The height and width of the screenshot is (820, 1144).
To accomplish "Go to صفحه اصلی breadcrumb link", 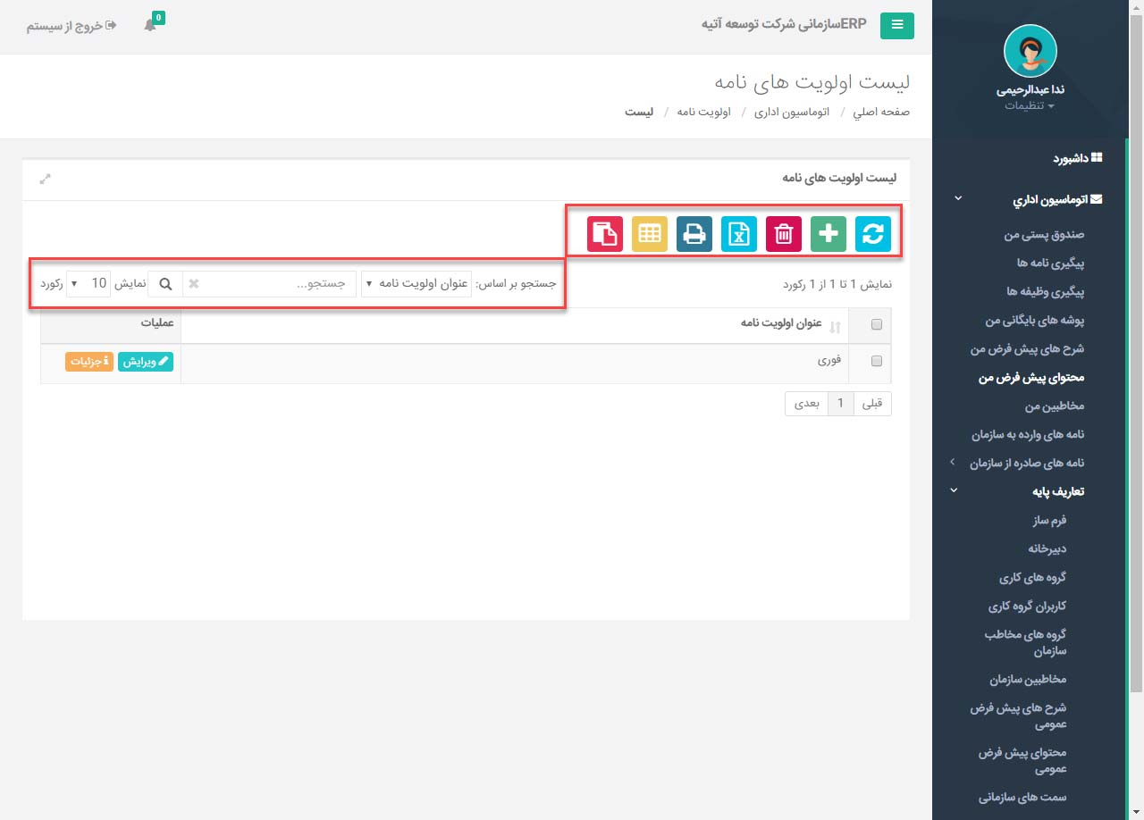I will [x=881, y=113].
